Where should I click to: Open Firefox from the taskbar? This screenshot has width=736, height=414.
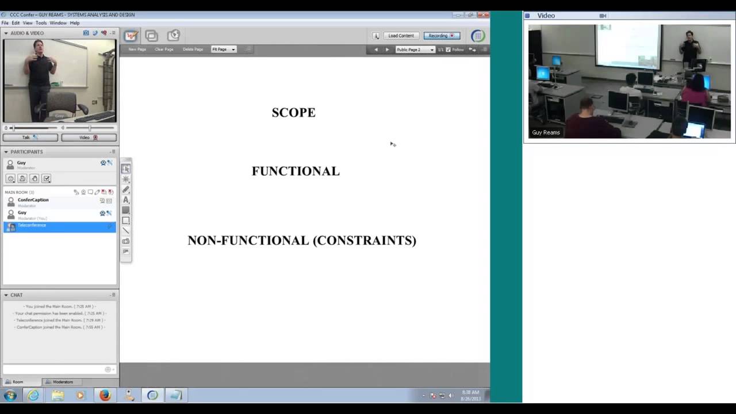click(105, 396)
